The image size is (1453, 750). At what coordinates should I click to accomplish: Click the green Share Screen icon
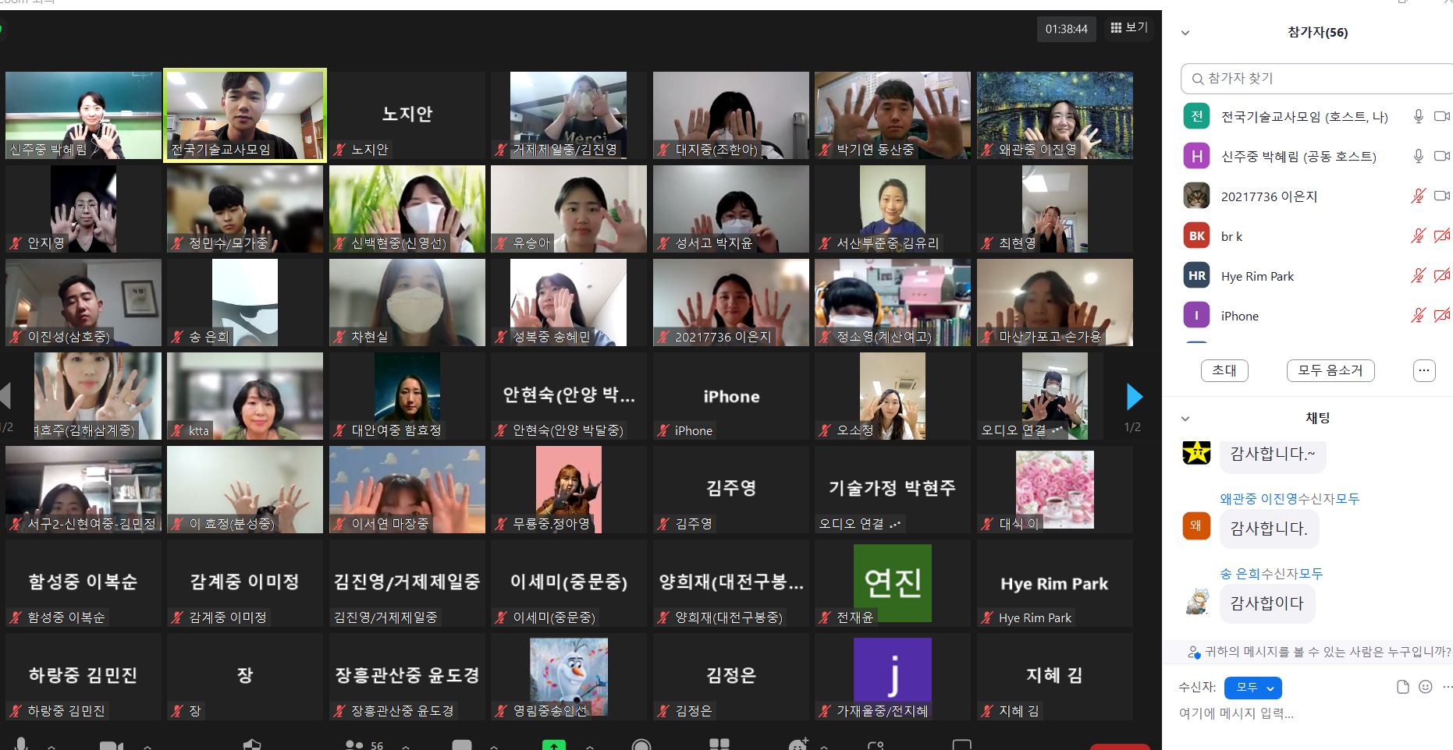click(x=553, y=745)
